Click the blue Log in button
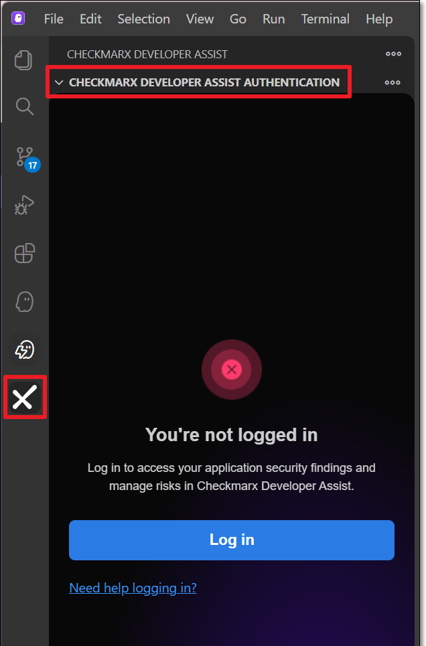 coord(232,540)
